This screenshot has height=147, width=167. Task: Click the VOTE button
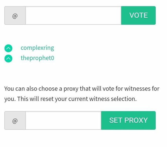pyautogui.click(x=138, y=15)
